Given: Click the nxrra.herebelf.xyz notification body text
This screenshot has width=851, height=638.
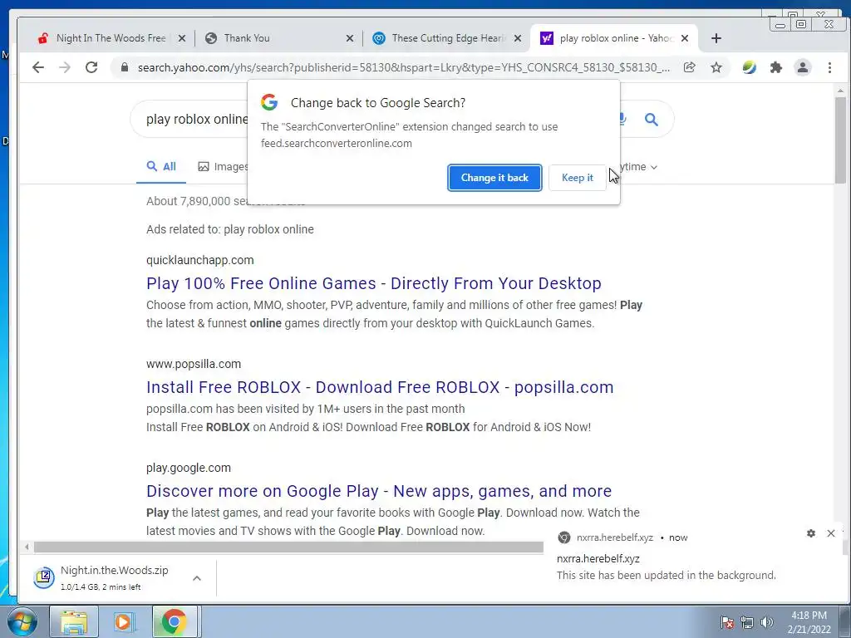Looking at the screenshot, I should tap(666, 575).
